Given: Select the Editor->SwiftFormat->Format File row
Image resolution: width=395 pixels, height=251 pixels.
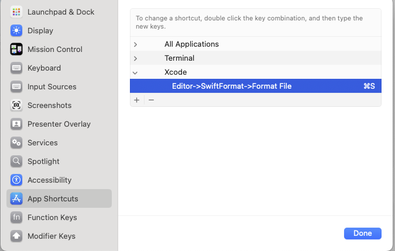Looking at the screenshot, I should click(x=256, y=86).
